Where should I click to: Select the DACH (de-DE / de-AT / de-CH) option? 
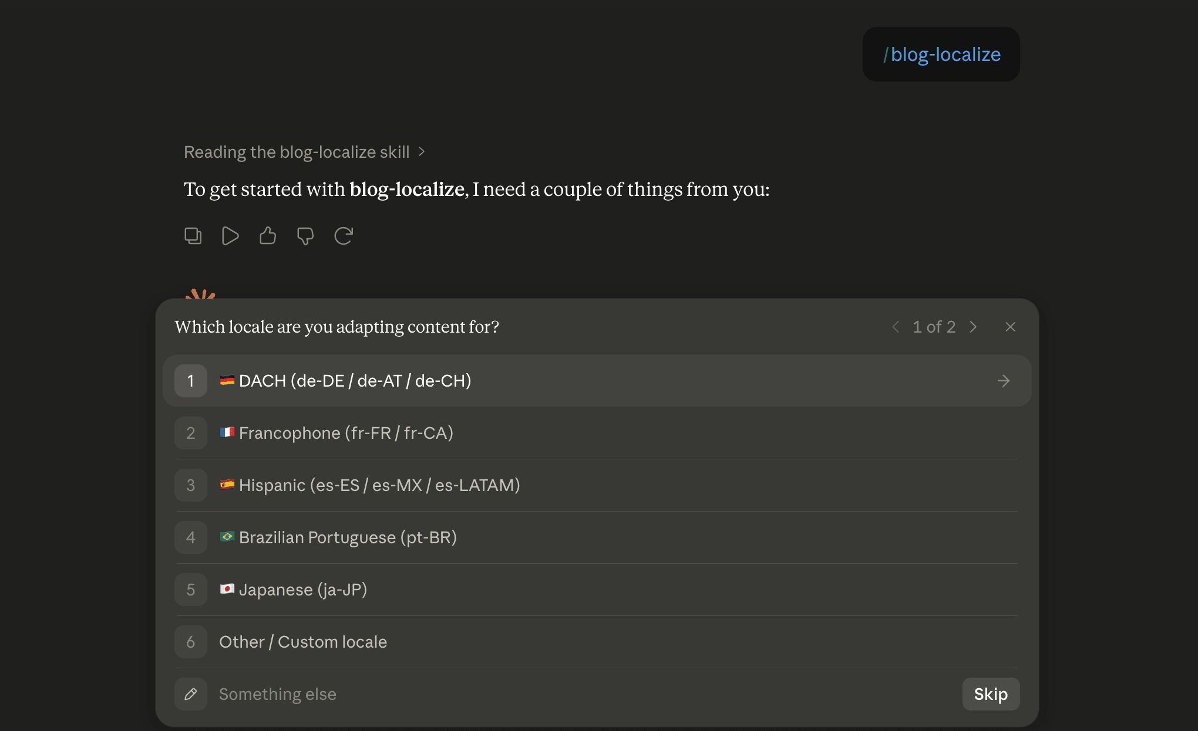coord(597,381)
